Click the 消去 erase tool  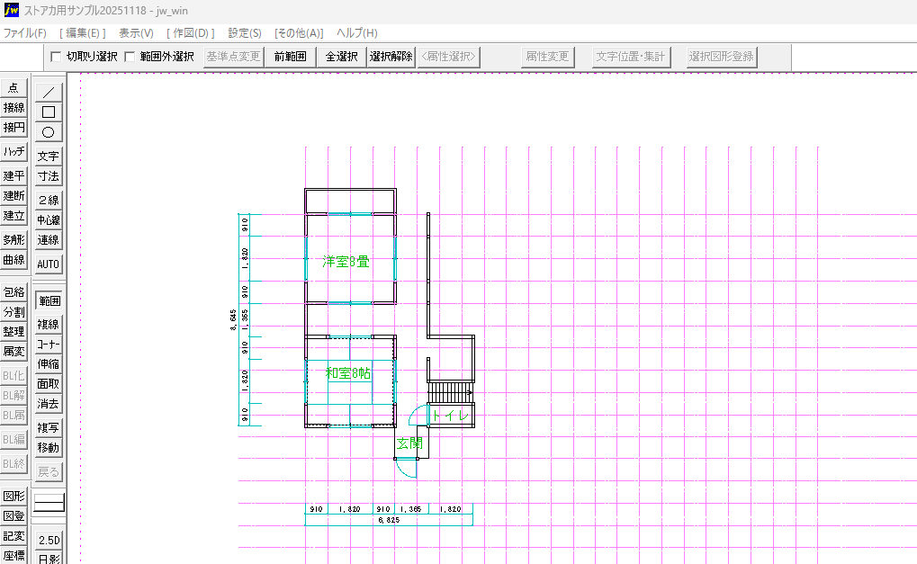(49, 405)
